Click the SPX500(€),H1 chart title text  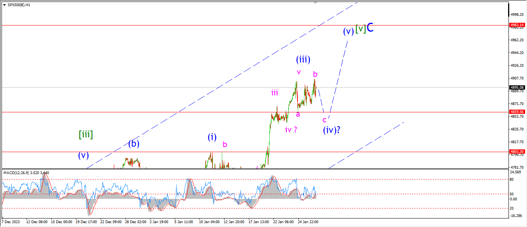[x=19, y=5]
